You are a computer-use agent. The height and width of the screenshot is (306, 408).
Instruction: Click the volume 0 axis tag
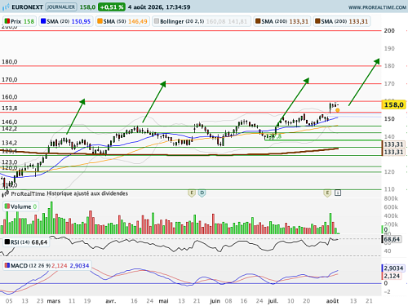386,230
